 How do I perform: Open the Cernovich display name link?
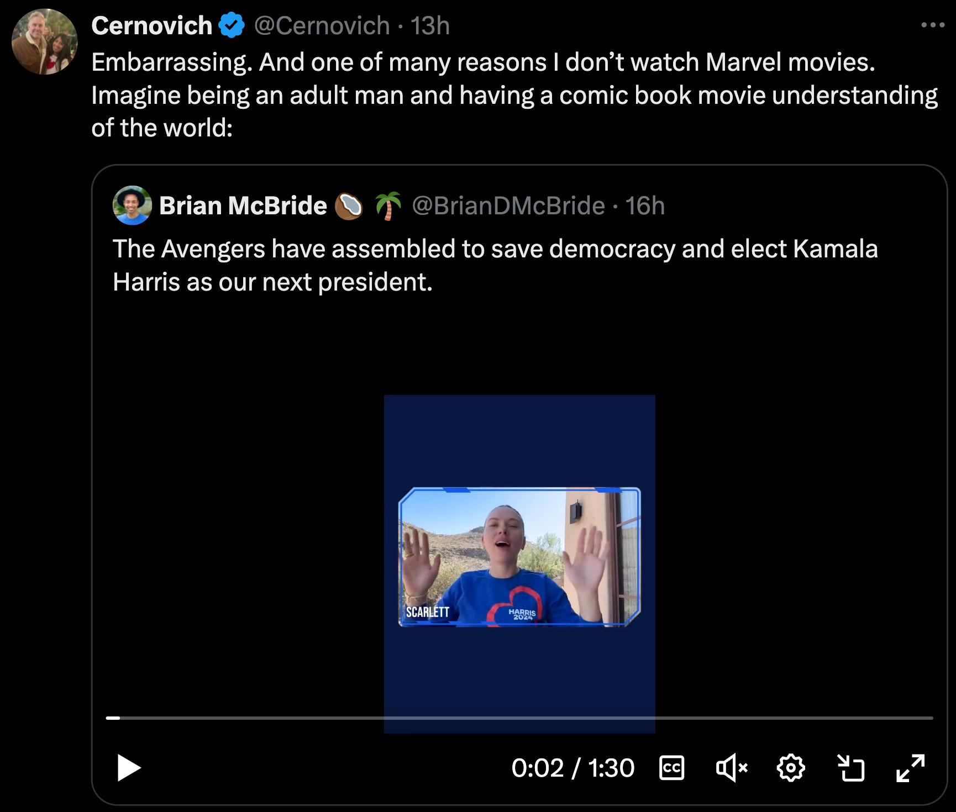point(151,26)
